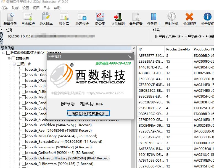Click the ED0025G1 ProductionNo cell
214x168 pixels.
coord(204,108)
